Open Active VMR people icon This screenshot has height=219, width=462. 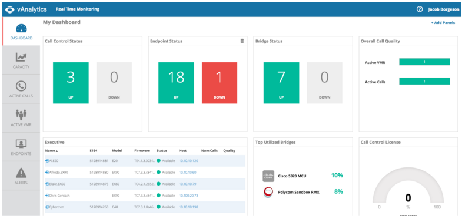click(21, 114)
